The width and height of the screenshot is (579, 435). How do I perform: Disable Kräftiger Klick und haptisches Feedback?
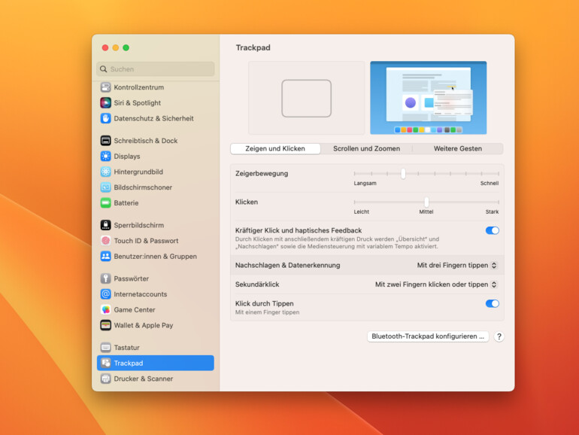tap(492, 230)
